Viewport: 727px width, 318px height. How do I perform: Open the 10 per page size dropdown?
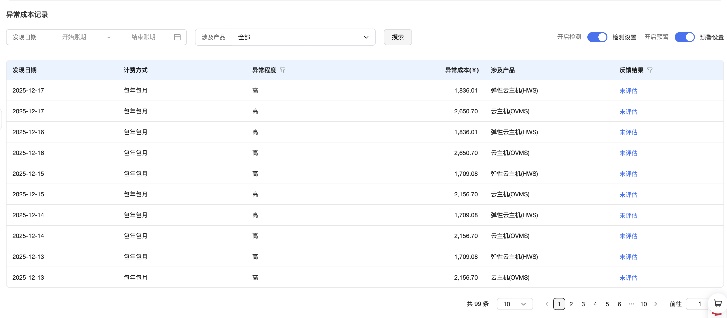(x=514, y=304)
